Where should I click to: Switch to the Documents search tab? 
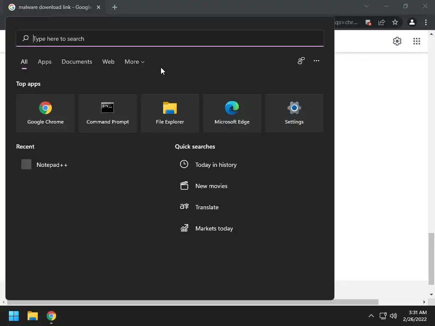coord(77,62)
